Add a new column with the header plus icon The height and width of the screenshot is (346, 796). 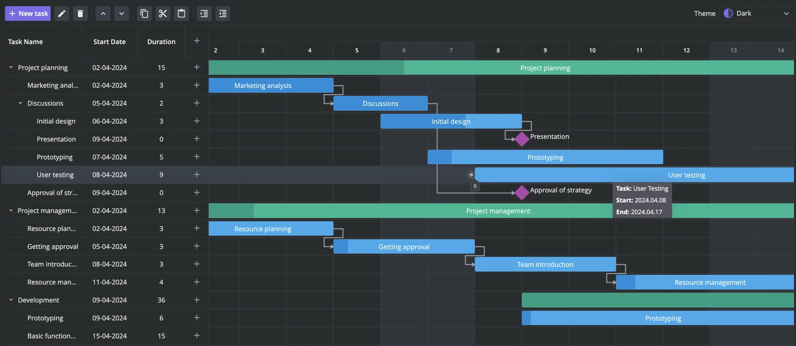point(197,40)
